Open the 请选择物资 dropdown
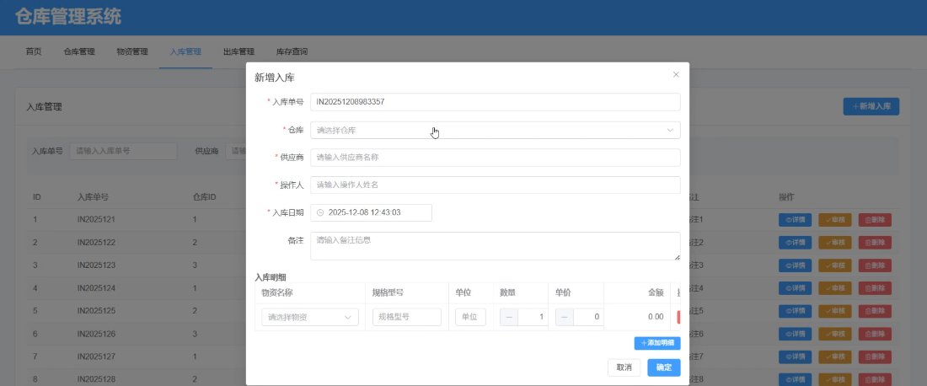Image resolution: width=927 pixels, height=386 pixels. [310, 317]
